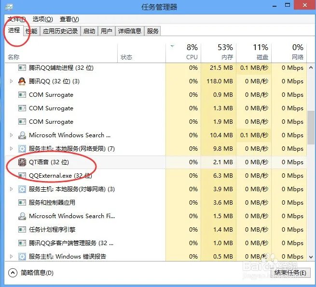Click the 任务计划程序引擎 process icon
316x287 pixels.
(x=22, y=230)
